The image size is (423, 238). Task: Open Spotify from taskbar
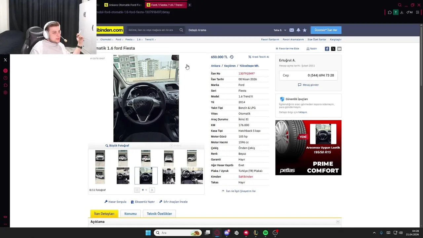point(265,233)
